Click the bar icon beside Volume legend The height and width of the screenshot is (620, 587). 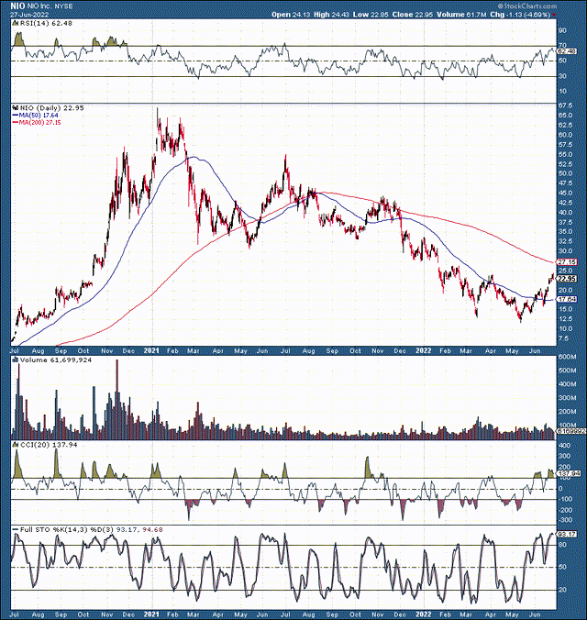coord(16,360)
